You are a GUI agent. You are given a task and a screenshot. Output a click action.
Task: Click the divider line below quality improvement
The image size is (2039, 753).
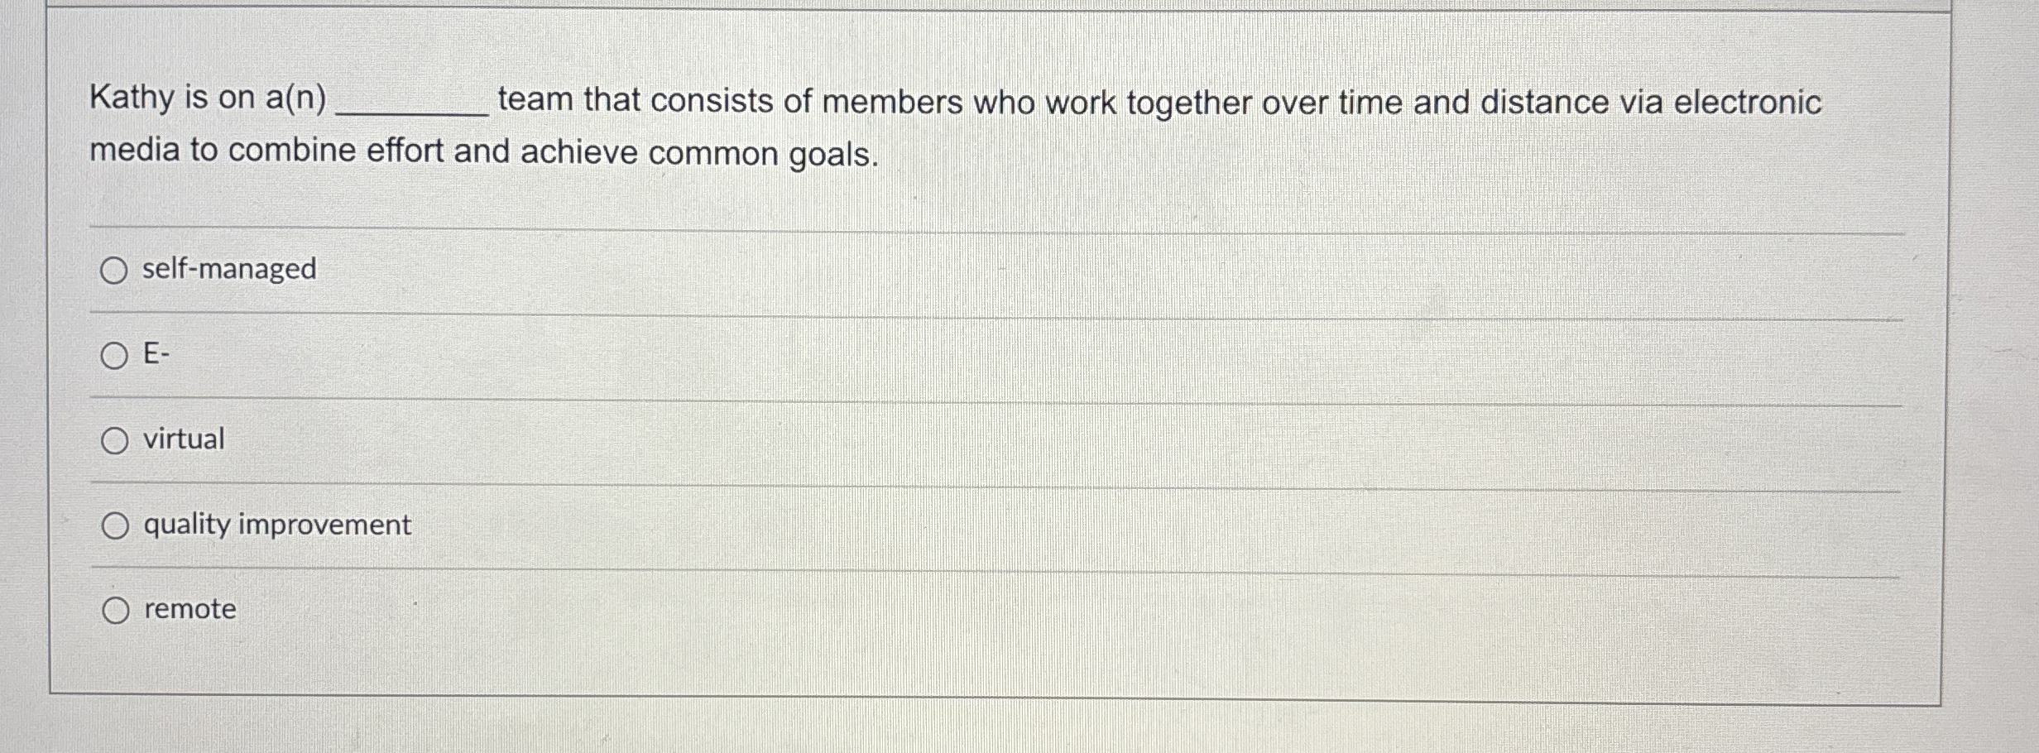(993, 568)
